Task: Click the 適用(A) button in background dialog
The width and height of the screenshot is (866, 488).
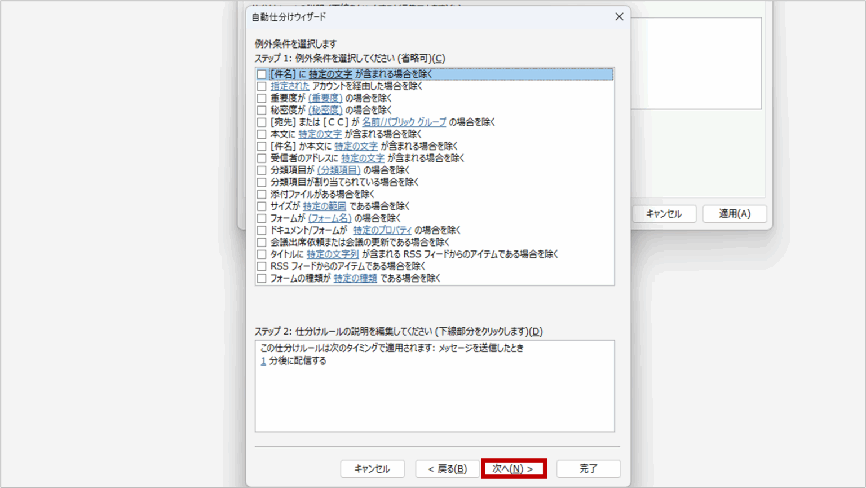Action: pos(734,214)
